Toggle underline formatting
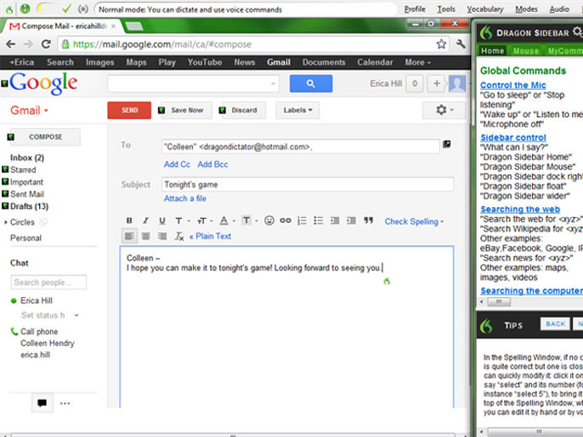This screenshot has height=437, width=583. click(x=161, y=221)
